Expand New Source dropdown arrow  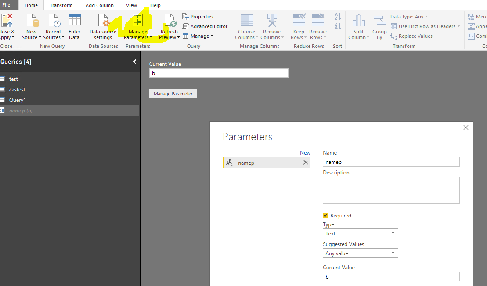pyautogui.click(x=40, y=38)
